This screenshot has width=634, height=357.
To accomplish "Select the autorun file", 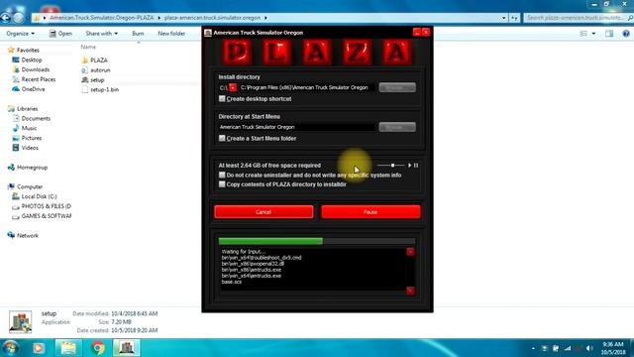I will (100, 70).
